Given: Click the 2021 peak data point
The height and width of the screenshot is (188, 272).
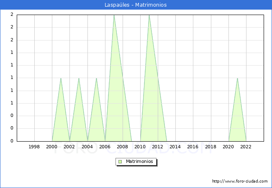Looking at the screenshot, I should pyautogui.click(x=237, y=78).
